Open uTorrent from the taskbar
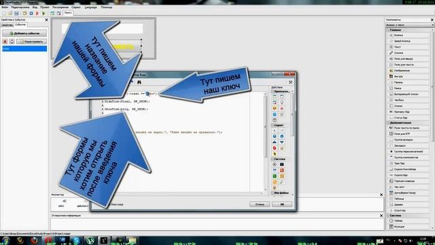Screen dimensions: 435x245 90,240
